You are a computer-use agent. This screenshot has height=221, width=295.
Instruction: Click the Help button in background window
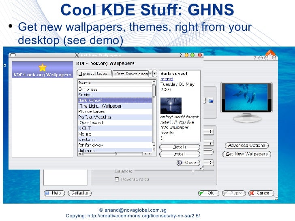coord(54,193)
